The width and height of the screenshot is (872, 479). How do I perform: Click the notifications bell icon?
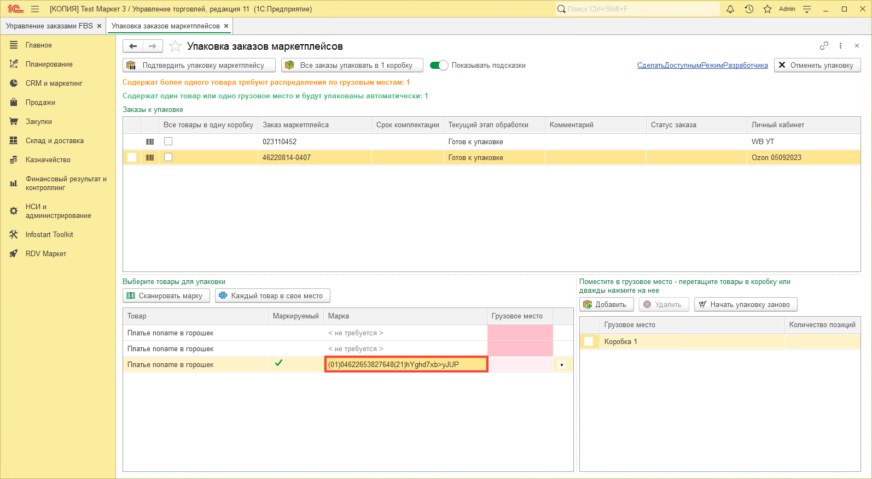(x=730, y=9)
